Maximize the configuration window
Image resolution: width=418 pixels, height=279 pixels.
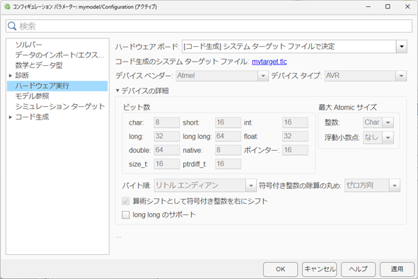click(x=388, y=6)
